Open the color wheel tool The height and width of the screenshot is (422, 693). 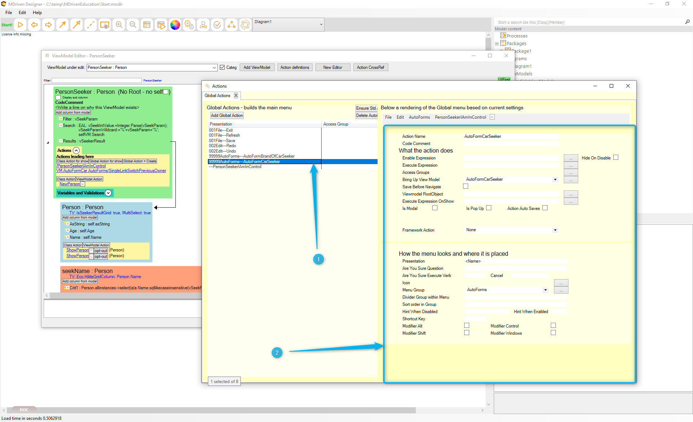tap(175, 25)
